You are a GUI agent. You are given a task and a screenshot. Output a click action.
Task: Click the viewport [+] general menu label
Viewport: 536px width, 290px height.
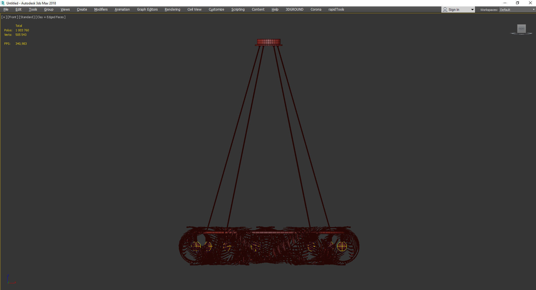tap(4, 17)
